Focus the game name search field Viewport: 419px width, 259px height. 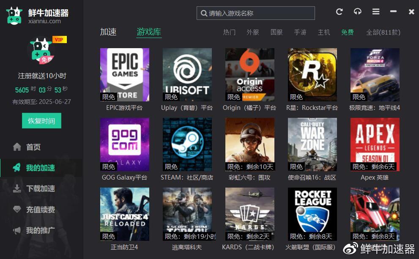coord(256,13)
